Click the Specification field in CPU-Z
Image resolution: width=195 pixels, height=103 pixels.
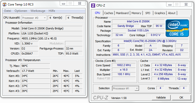pos(150,41)
